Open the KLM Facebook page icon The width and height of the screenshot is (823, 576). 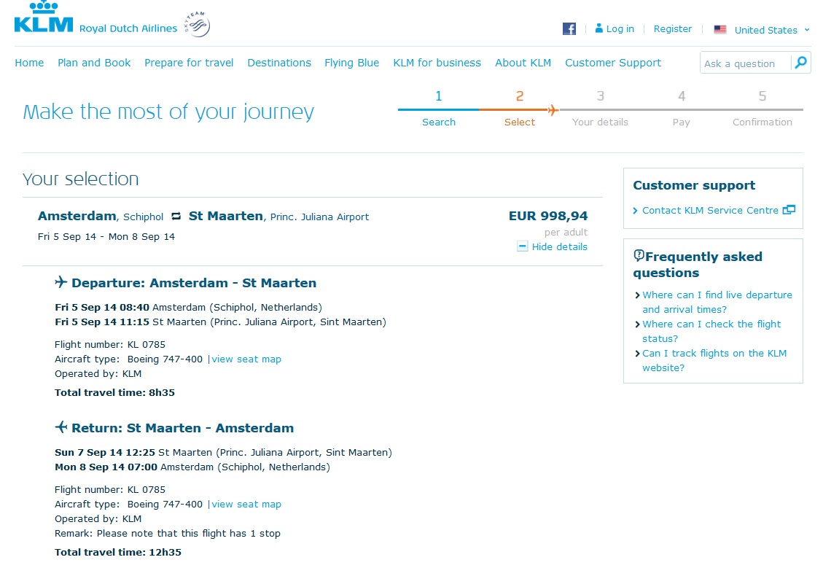pyautogui.click(x=569, y=29)
